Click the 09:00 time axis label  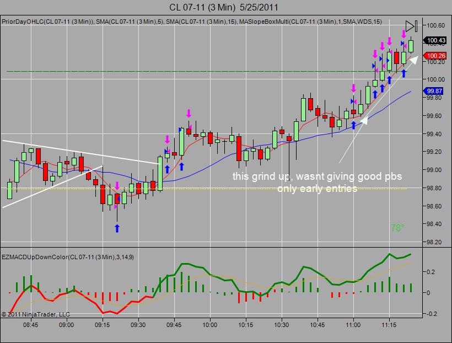(x=66, y=325)
